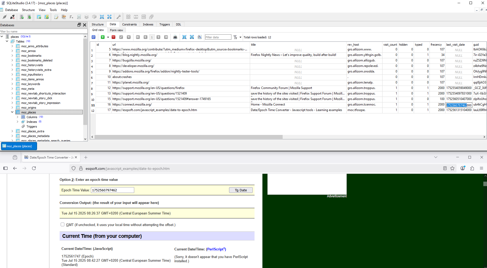Rollback changes with the X icon
Screen dimensions: 487x268
129,37
